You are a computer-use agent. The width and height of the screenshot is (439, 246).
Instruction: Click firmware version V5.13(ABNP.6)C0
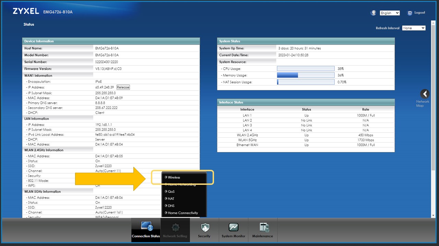click(x=108, y=69)
